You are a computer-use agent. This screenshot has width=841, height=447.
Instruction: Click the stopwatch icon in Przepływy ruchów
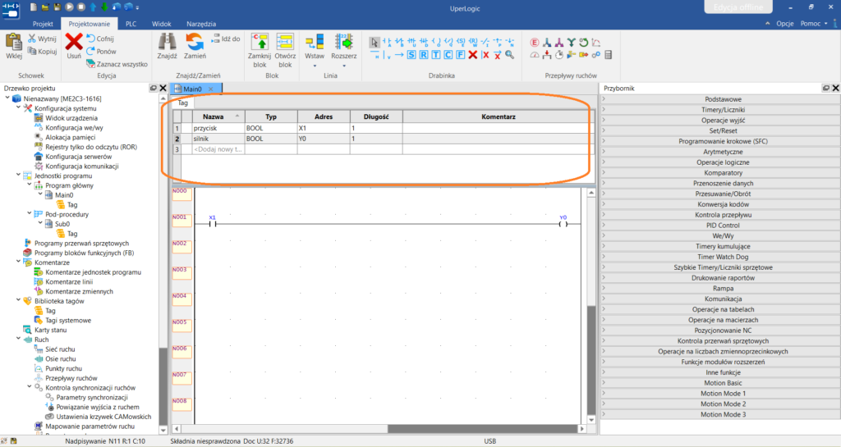[x=558, y=55]
